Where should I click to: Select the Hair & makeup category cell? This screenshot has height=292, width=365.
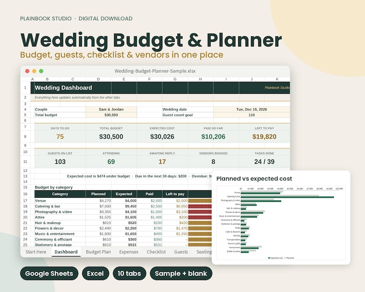point(60,223)
